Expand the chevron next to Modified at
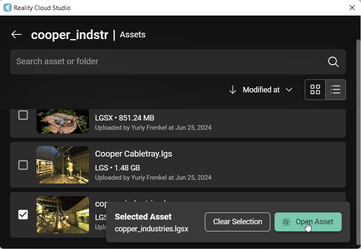Screen dimensions: 361x249 [289, 90]
